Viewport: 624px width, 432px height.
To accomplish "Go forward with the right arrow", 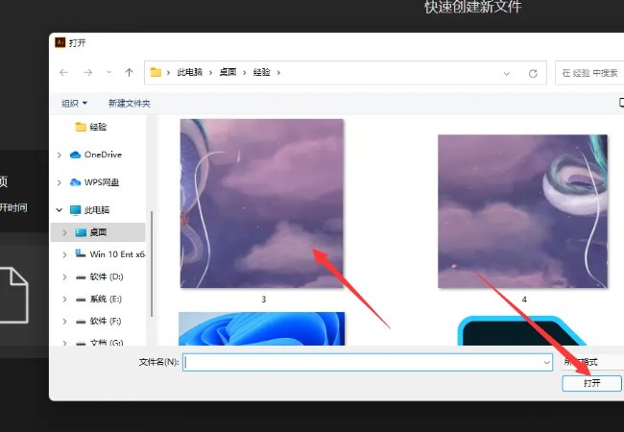I will click(87, 72).
